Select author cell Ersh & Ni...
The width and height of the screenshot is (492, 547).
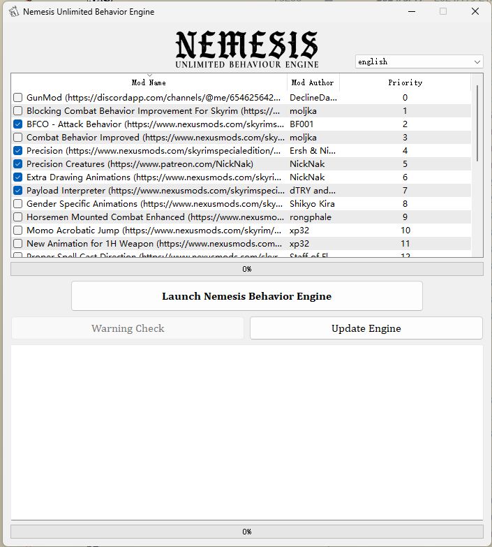[313, 150]
